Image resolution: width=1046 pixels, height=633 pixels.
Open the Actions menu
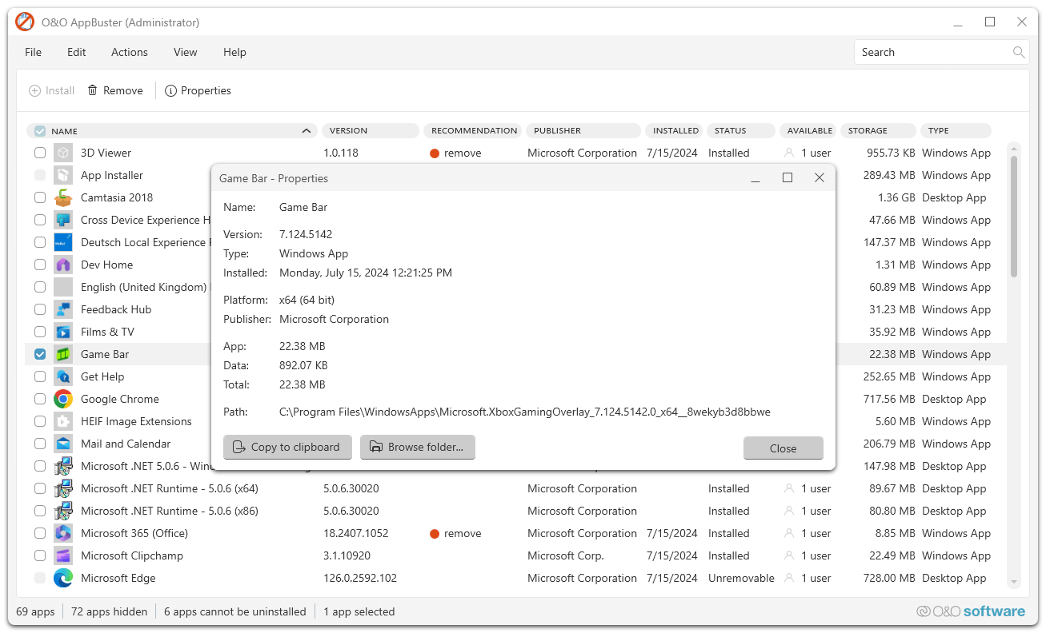130,52
